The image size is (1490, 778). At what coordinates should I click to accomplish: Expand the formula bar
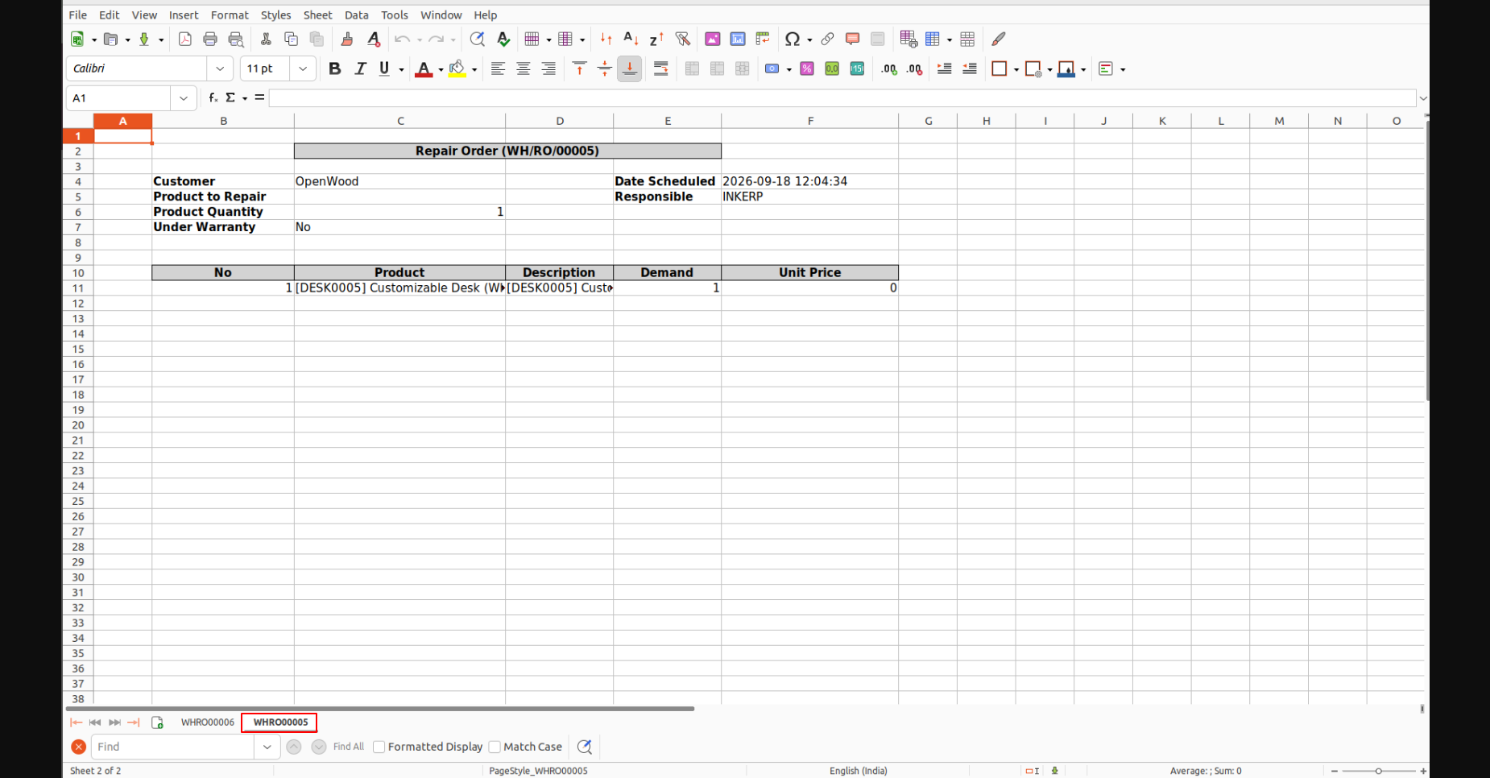click(x=1423, y=98)
